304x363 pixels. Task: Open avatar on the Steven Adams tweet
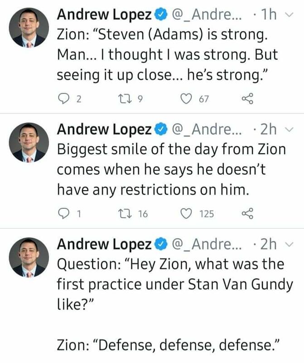click(x=29, y=29)
